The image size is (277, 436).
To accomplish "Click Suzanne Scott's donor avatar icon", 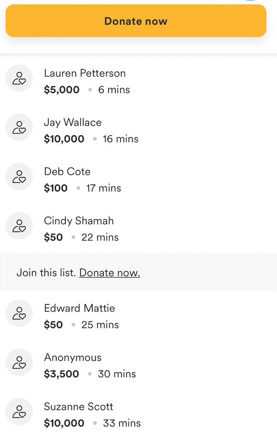I will pyautogui.click(x=19, y=412).
